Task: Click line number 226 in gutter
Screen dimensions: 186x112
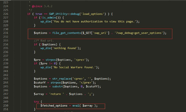Action: point(6,14)
